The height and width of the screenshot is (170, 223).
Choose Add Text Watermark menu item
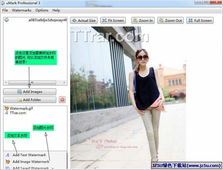click(x=29, y=155)
